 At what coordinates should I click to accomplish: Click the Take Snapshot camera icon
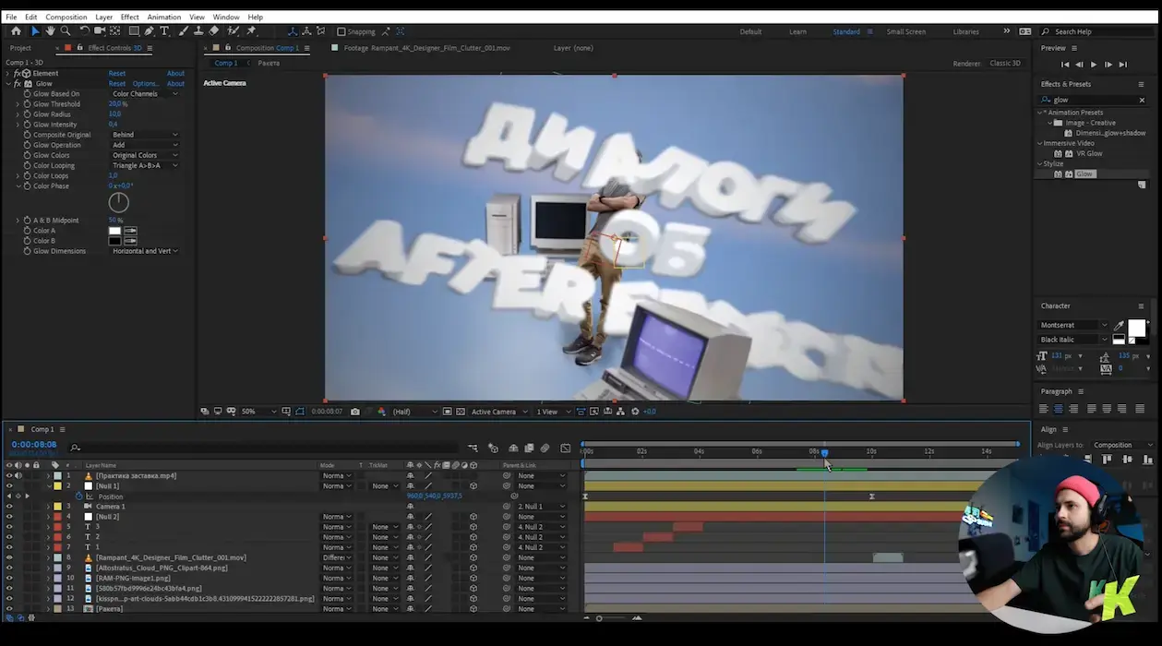click(x=355, y=412)
